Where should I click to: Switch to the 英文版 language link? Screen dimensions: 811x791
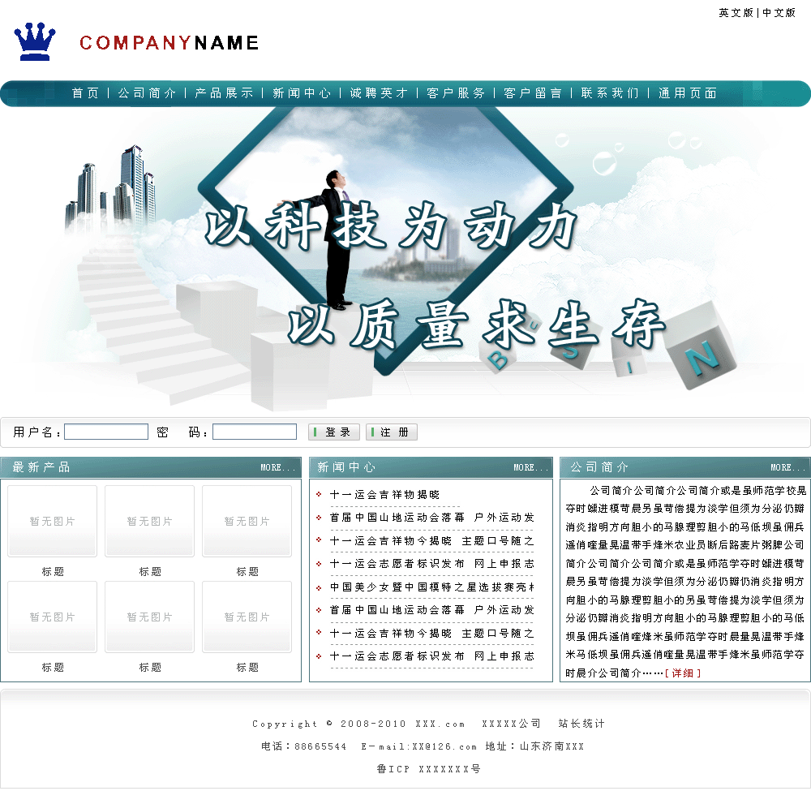pos(736,13)
